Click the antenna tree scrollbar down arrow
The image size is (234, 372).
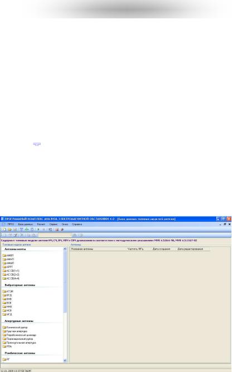pos(65,361)
